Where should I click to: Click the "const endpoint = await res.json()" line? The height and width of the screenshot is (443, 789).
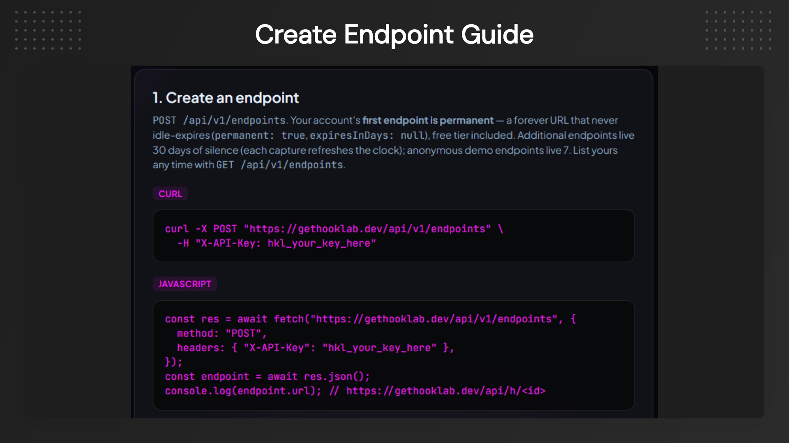[x=268, y=377]
